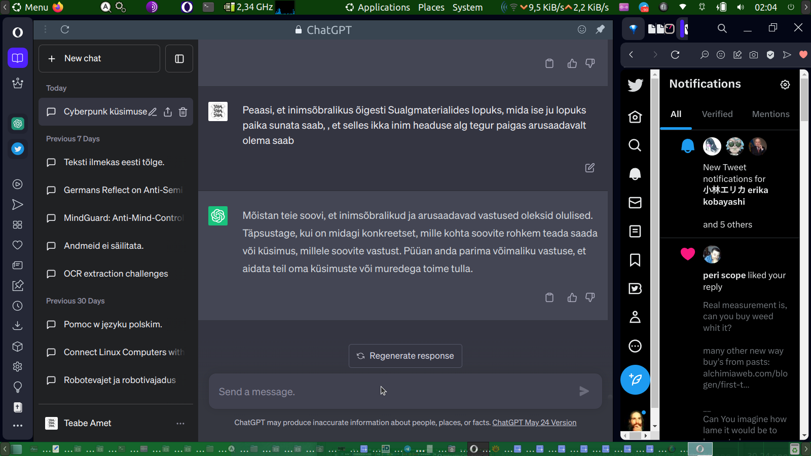The width and height of the screenshot is (811, 456).
Task: Open the 'Pomoc w języku polskim.' chat
Action: (116, 325)
